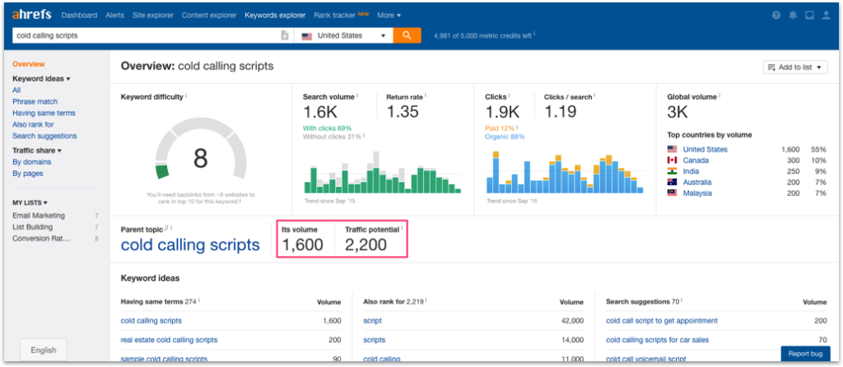Click info icon next to Return rate
Screen dimensions: 843x367
[x=426, y=95]
